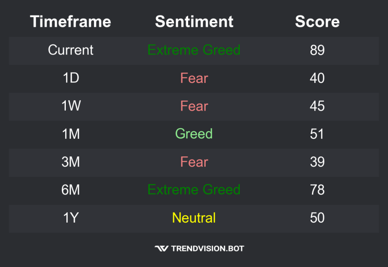Click the score value 89
The image size is (388, 267).
point(317,50)
